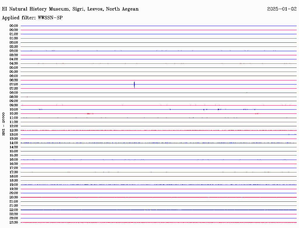This screenshot has width=299, height=228.
Task: Click the 11:00 time label
Action: [14, 118]
